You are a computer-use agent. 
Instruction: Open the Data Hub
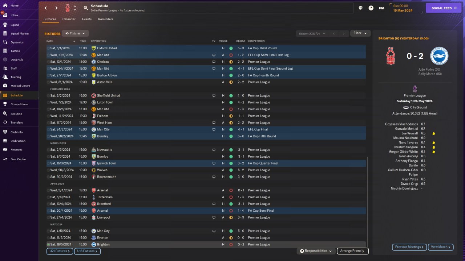[x=17, y=59]
